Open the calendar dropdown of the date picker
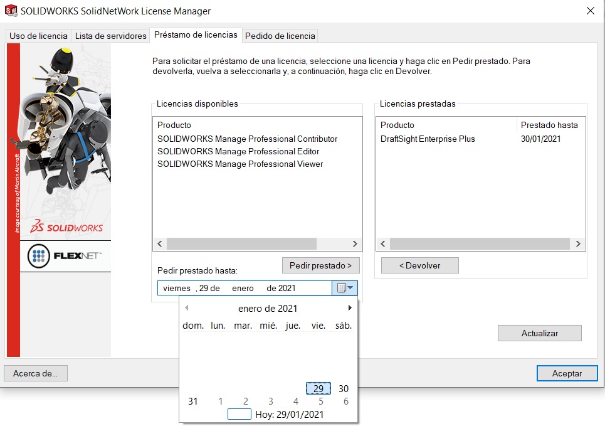This screenshot has height=436, width=605. (345, 288)
